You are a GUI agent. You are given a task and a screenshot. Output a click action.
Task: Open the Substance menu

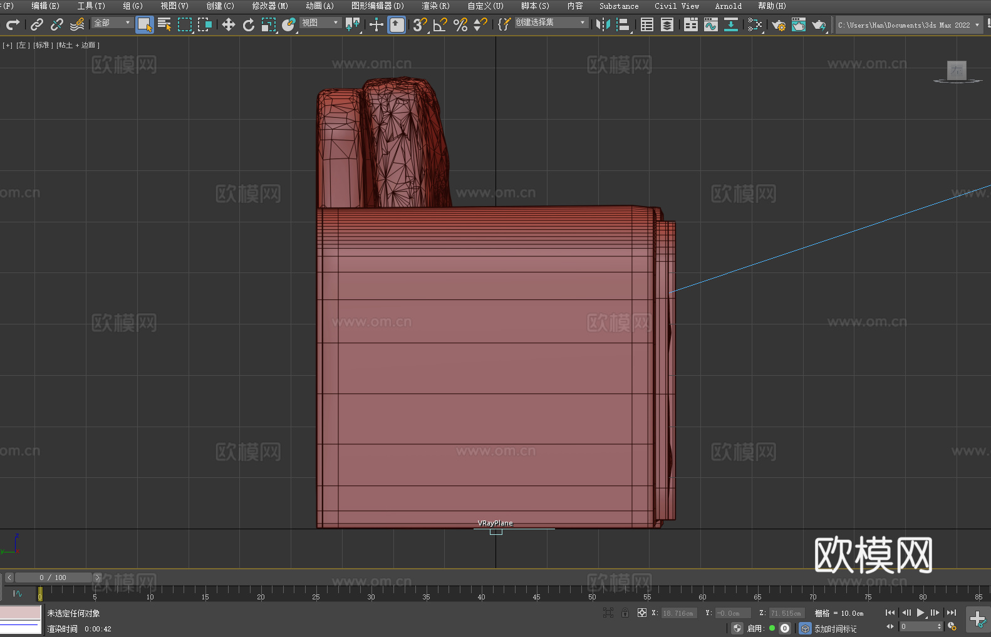(619, 6)
